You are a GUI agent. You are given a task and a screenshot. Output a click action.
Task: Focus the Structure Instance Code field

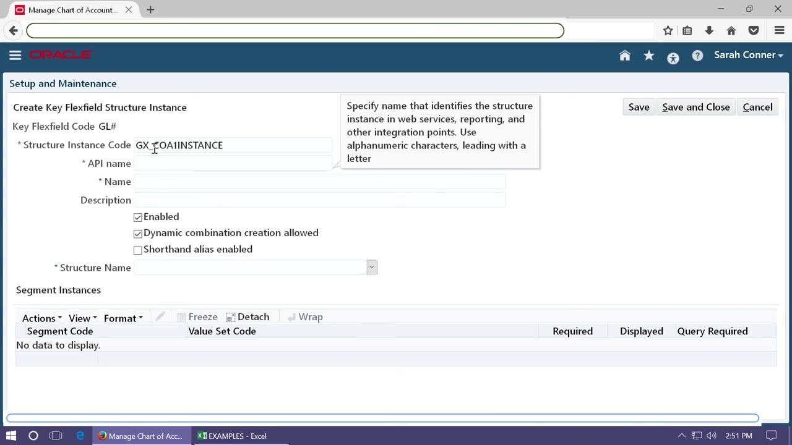pyautogui.click(x=233, y=145)
